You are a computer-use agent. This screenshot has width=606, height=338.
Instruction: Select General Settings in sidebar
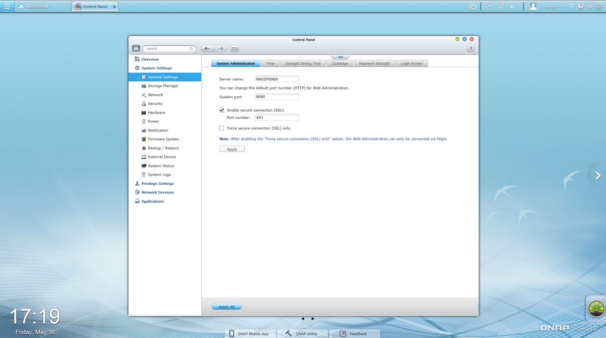pos(165,77)
